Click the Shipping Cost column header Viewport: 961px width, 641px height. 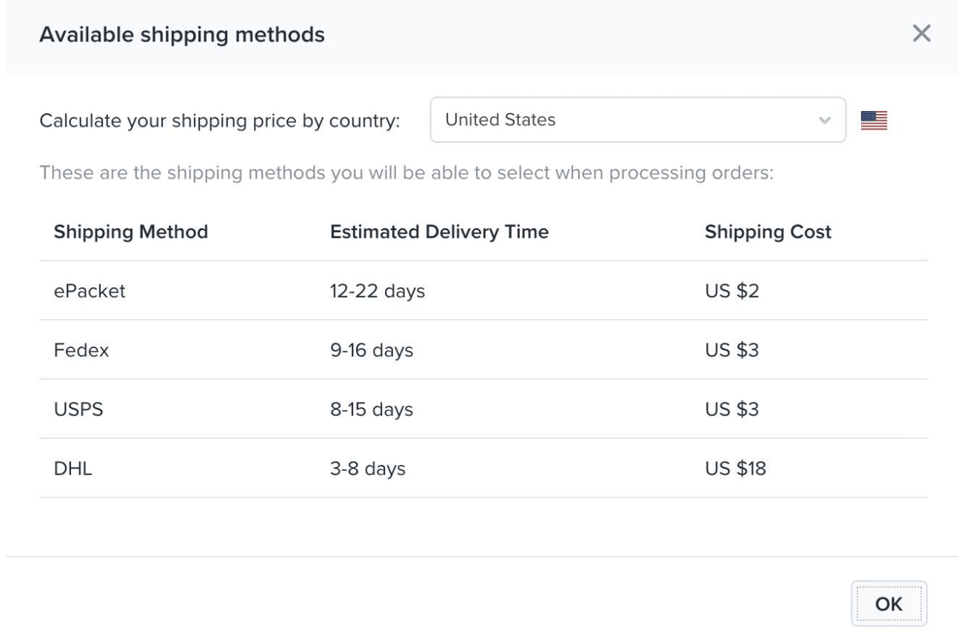(x=768, y=232)
